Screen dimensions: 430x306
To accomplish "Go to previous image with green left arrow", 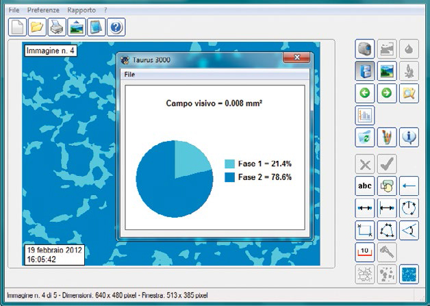I will point(365,93).
